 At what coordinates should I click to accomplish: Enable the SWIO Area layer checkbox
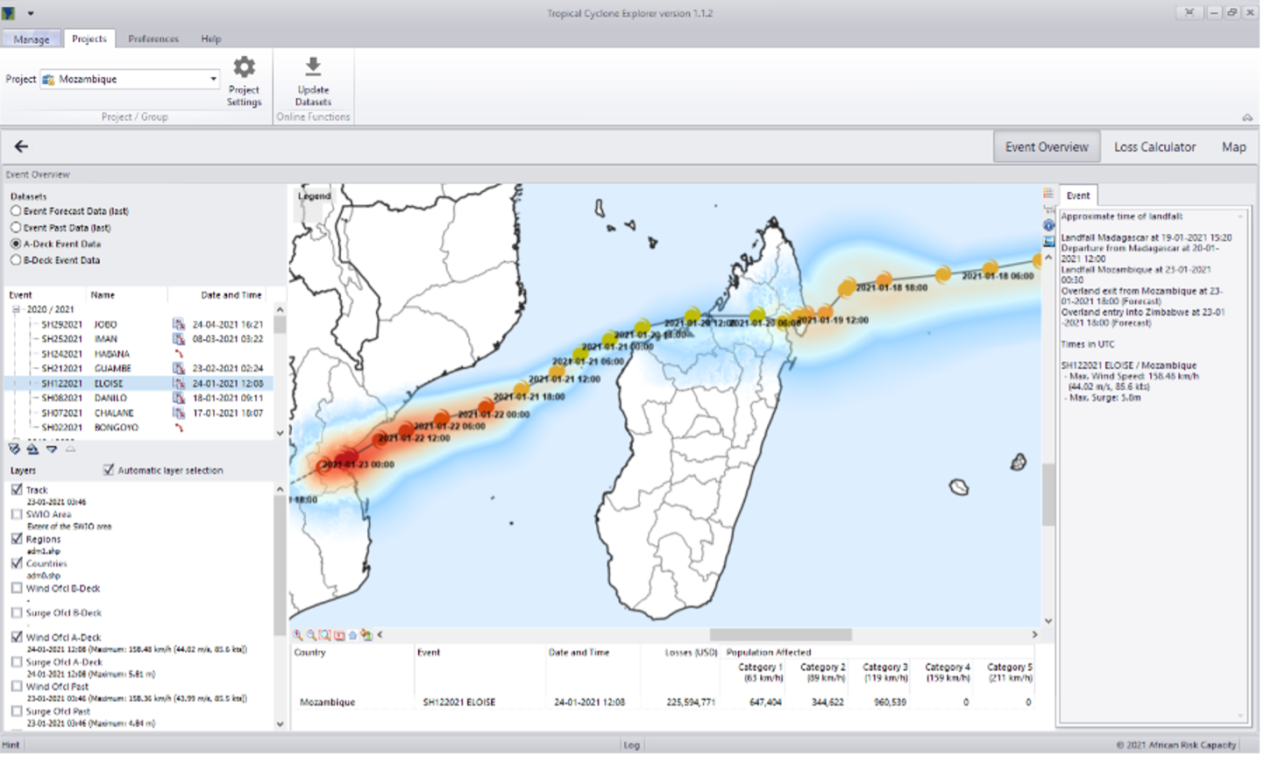tap(17, 514)
